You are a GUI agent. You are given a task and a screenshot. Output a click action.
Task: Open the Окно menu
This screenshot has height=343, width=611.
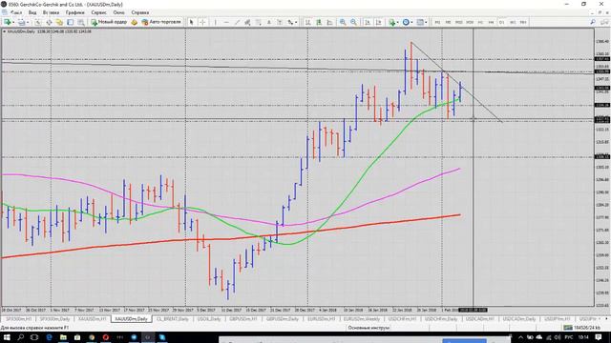(118, 12)
